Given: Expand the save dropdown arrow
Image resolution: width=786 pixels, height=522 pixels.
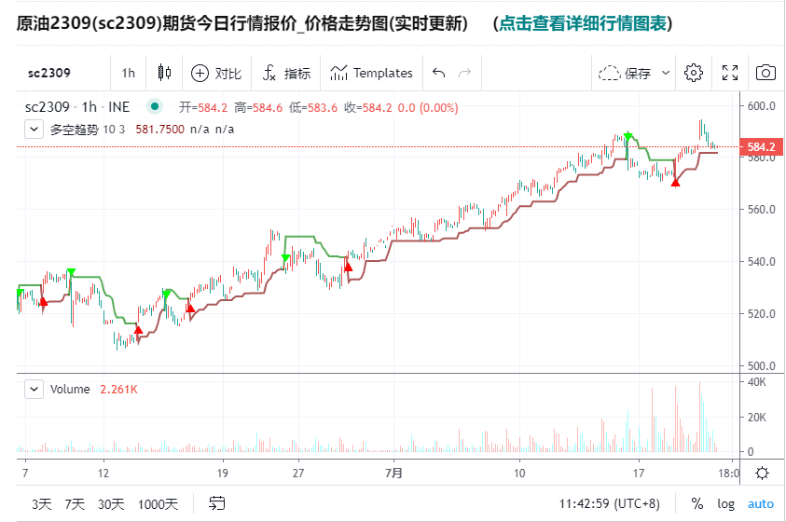Looking at the screenshot, I should coord(665,73).
